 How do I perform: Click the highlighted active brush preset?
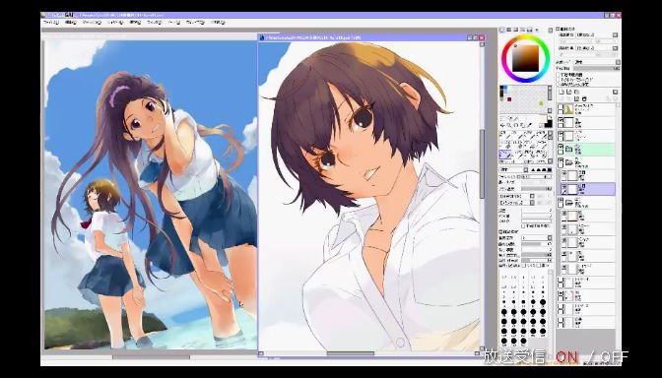pos(505,155)
